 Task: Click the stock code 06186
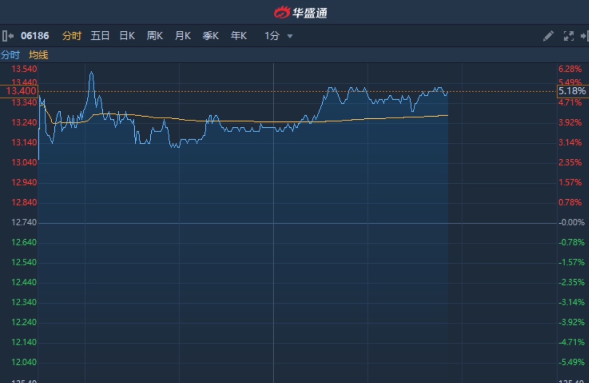(35, 36)
